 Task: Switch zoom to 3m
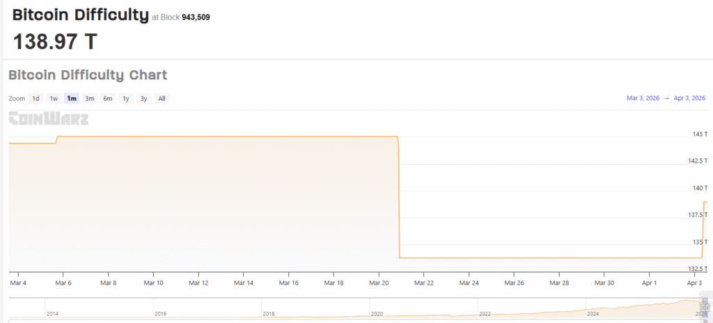click(90, 99)
